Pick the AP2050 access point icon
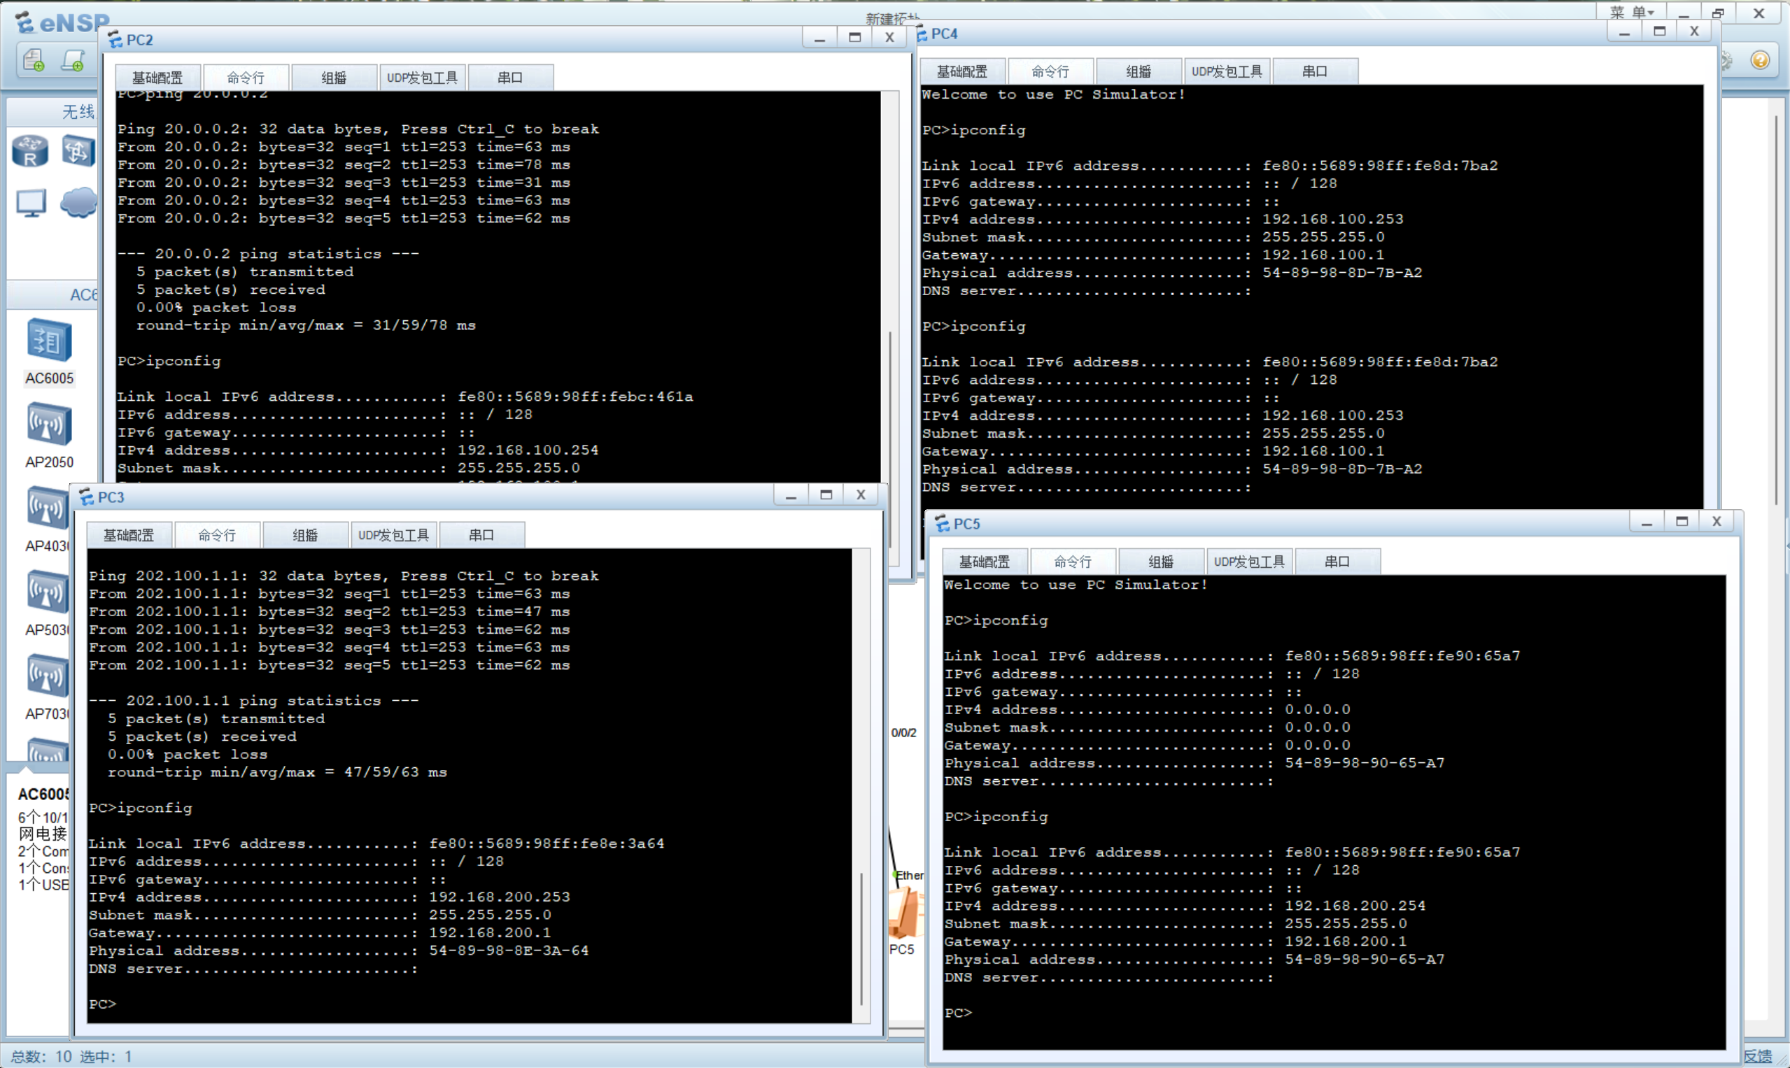Image resolution: width=1790 pixels, height=1068 pixels. coord(49,424)
